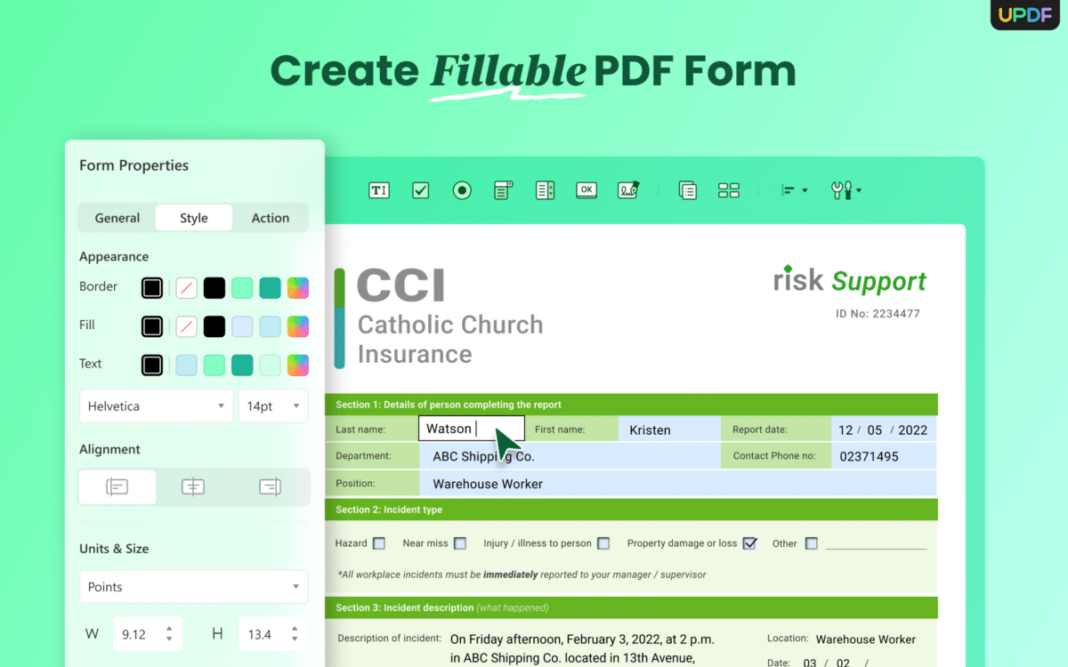
Task: Open the 14pt font size dropdown
Action: click(273, 406)
